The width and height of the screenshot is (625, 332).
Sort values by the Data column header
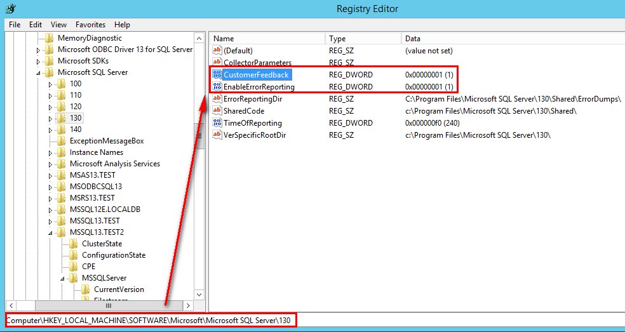point(513,39)
